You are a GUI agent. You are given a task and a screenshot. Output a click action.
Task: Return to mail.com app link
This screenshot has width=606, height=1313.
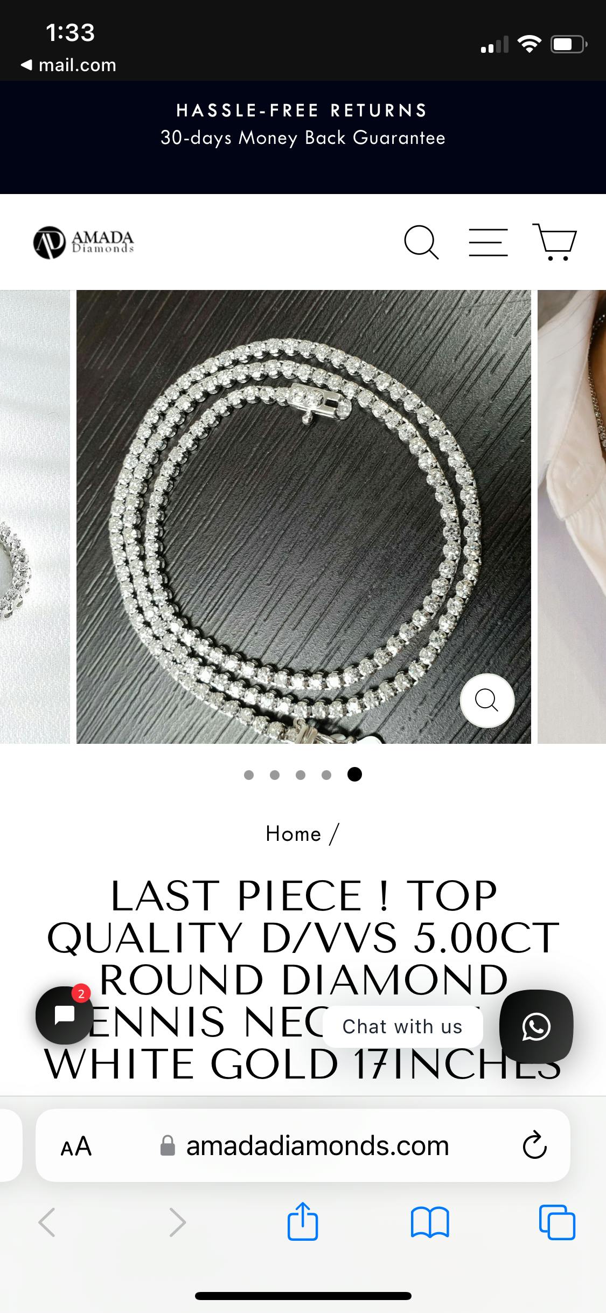68,65
